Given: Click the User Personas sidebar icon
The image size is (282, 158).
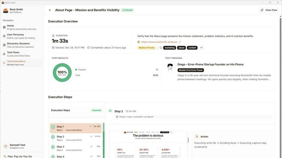Looking at the screenshot, I should click(x=4, y=36).
